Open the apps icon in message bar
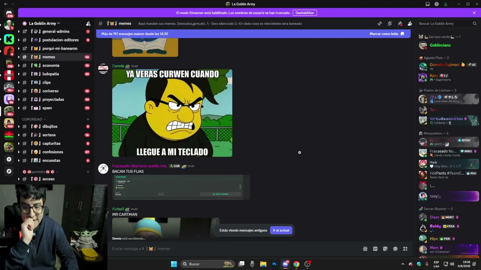481x270 pixels. click(405, 249)
